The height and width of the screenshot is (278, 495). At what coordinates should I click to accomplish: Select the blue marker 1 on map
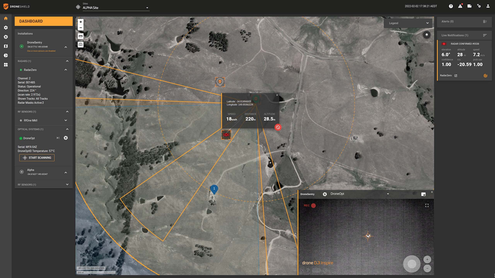214,189
